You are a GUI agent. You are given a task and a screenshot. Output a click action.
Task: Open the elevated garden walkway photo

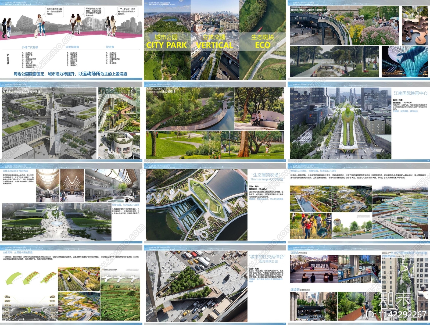[344, 25]
